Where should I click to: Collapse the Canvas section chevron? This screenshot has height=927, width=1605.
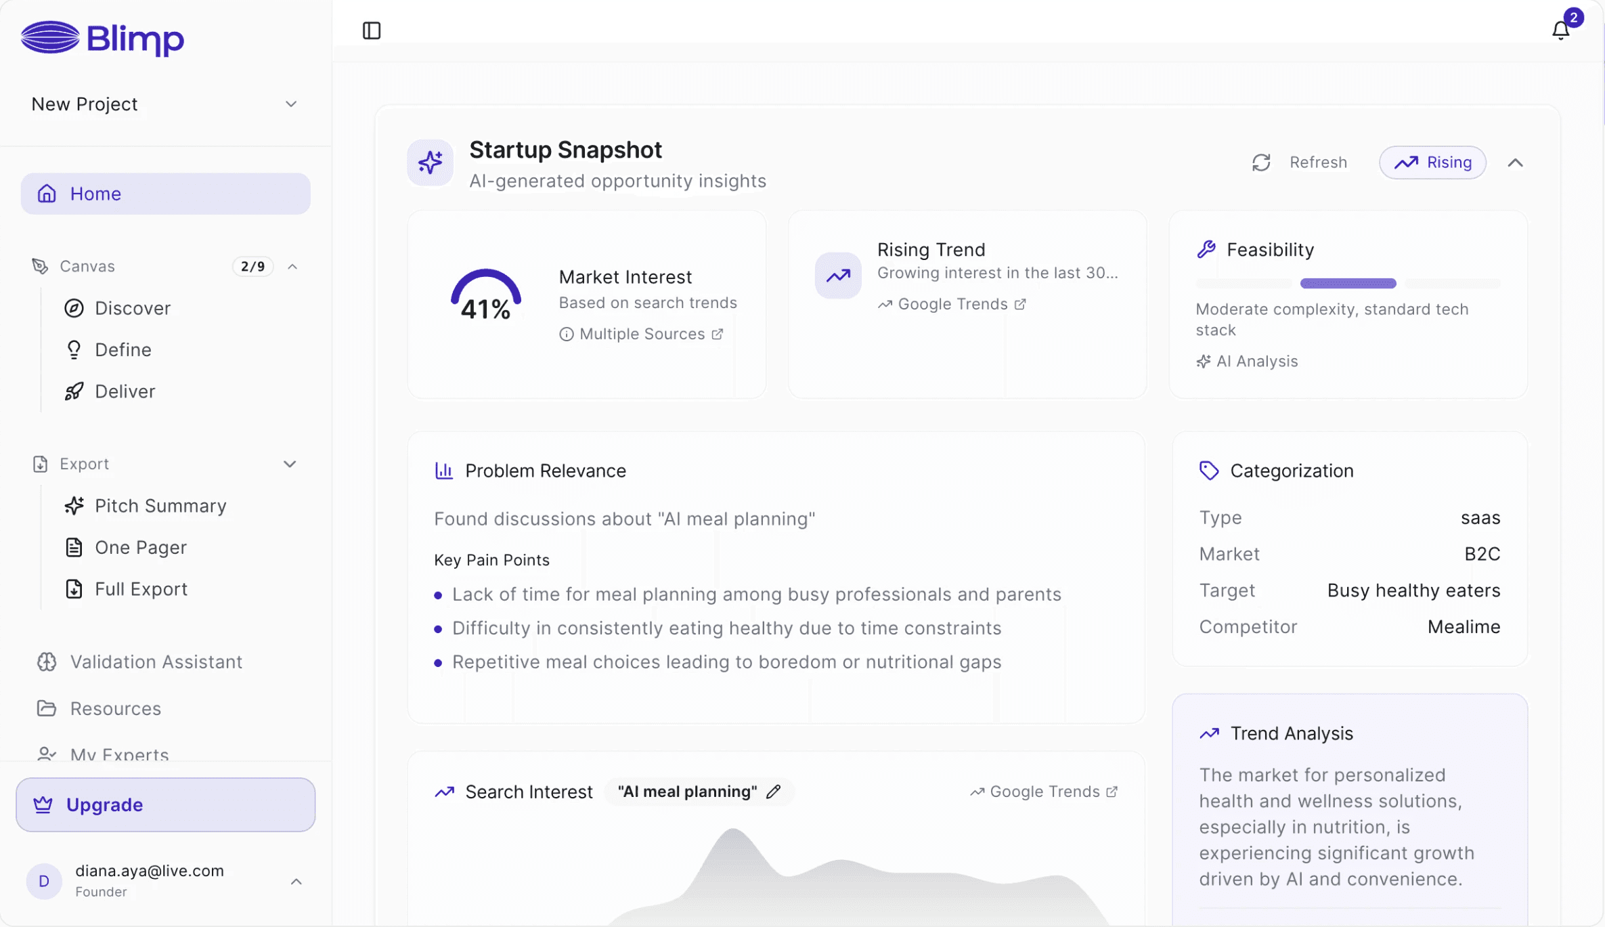click(292, 266)
